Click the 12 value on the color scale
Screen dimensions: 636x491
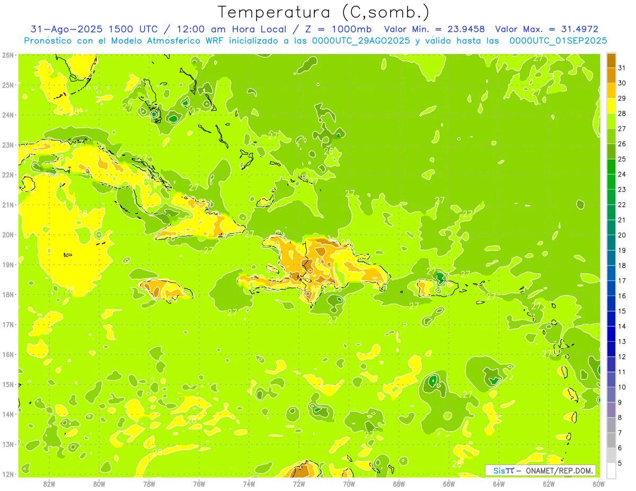[622, 356]
